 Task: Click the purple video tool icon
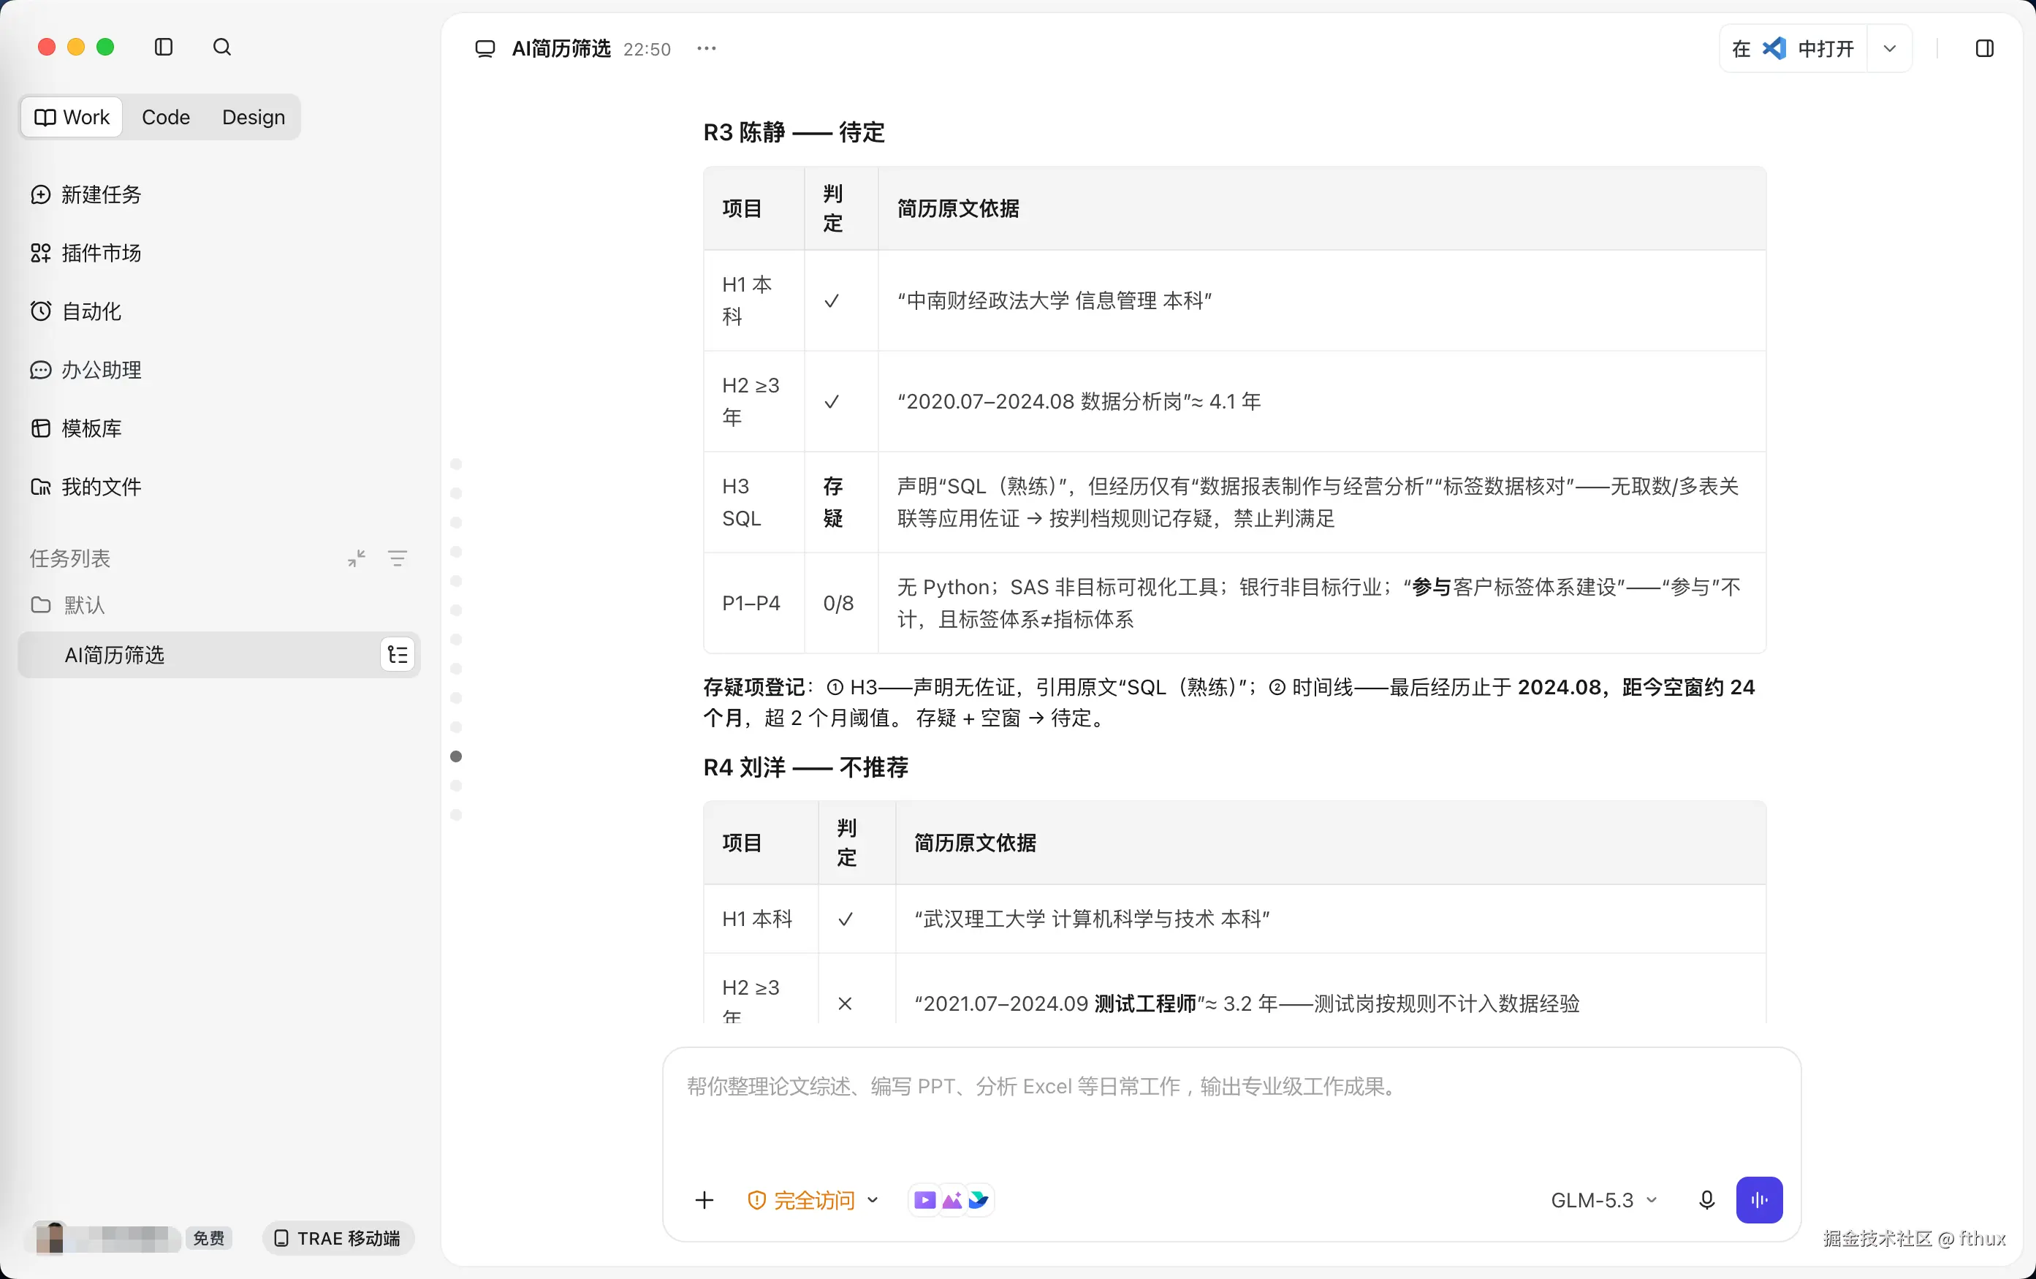click(x=925, y=1199)
